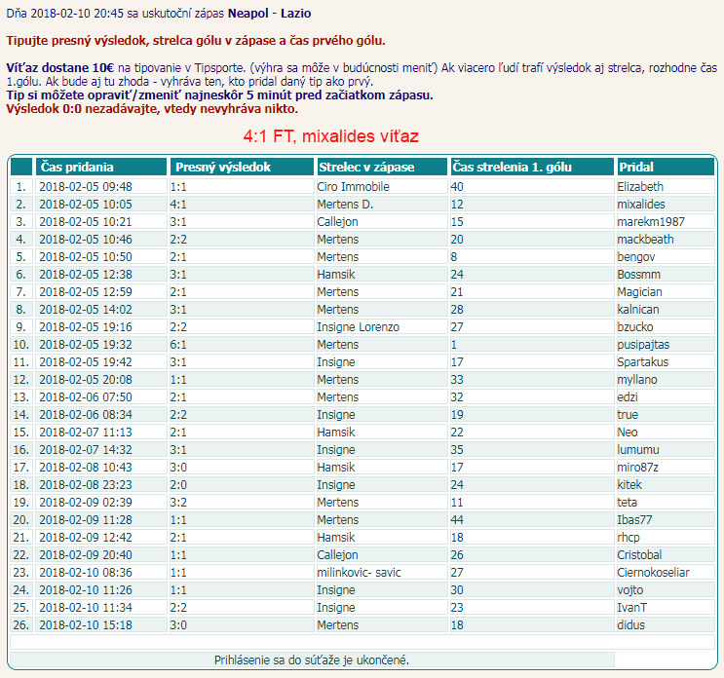This screenshot has height=678, width=724.
Task: Click the '6:1' score prediction
Action: 178,344
